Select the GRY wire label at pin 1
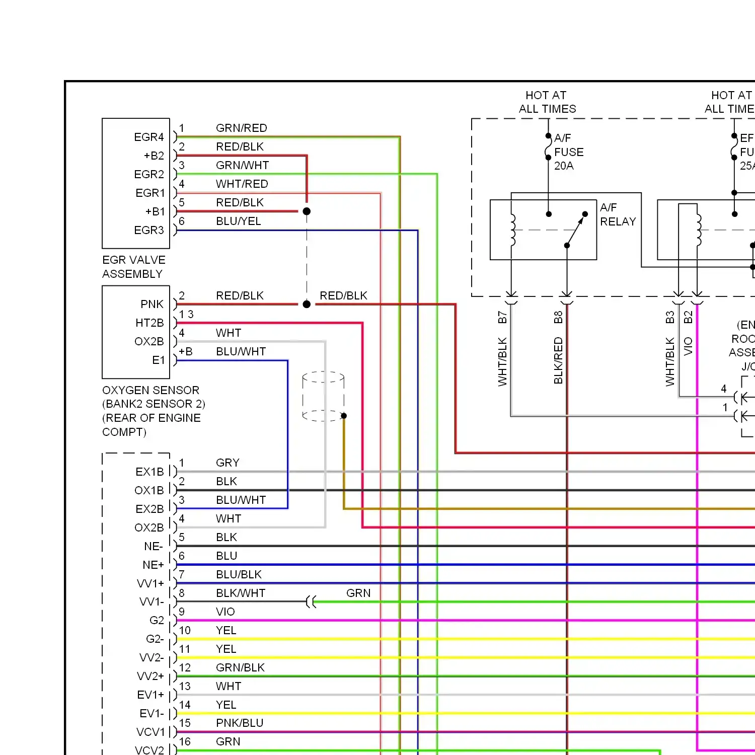The width and height of the screenshot is (755, 755). [x=228, y=463]
